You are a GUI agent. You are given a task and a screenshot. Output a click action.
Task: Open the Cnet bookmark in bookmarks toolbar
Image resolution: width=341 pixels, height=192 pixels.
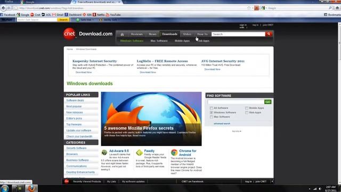[36, 15]
